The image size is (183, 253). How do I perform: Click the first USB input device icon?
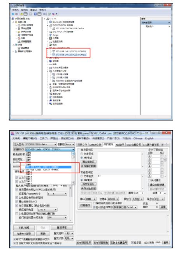(53, 74)
